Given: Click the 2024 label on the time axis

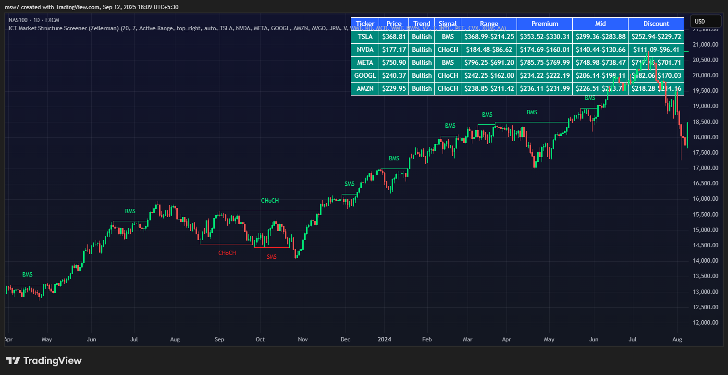Looking at the screenshot, I should point(384,339).
